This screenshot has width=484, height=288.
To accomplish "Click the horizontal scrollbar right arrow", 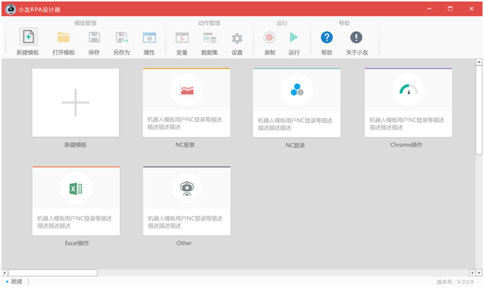I will (x=472, y=273).
